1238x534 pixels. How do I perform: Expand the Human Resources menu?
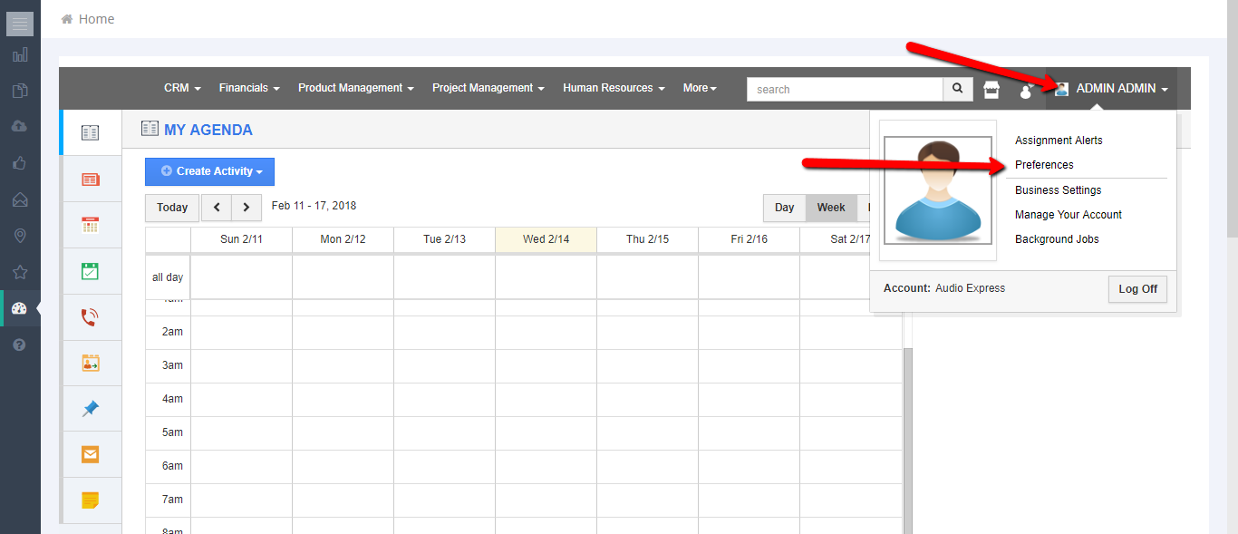point(614,88)
